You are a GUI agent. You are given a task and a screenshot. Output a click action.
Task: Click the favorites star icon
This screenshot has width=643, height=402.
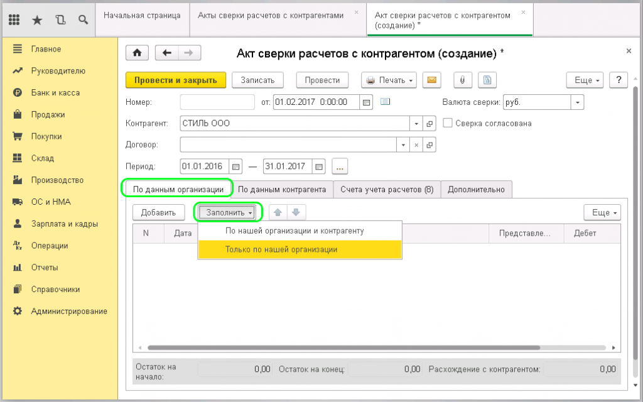[x=37, y=20]
